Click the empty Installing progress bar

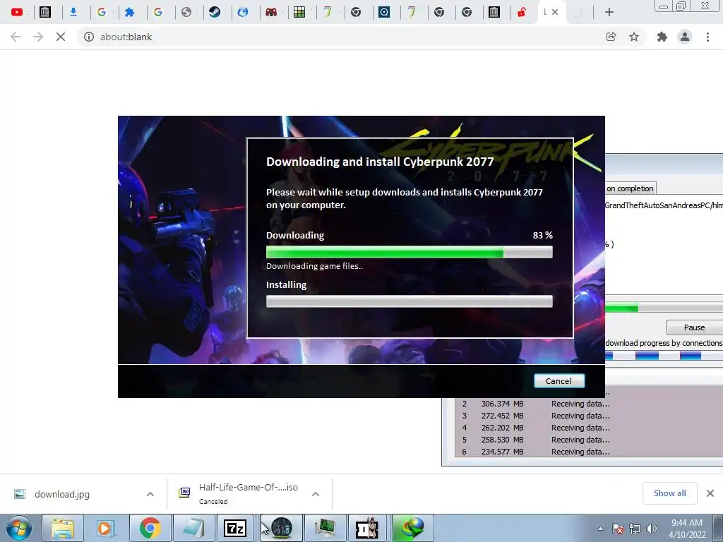point(409,301)
